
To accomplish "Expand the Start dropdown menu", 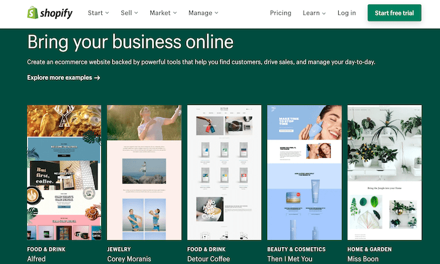I will [x=98, y=13].
